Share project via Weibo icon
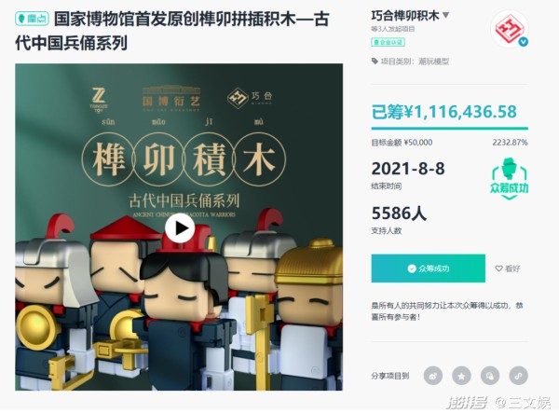559x413 pixels. (433, 376)
